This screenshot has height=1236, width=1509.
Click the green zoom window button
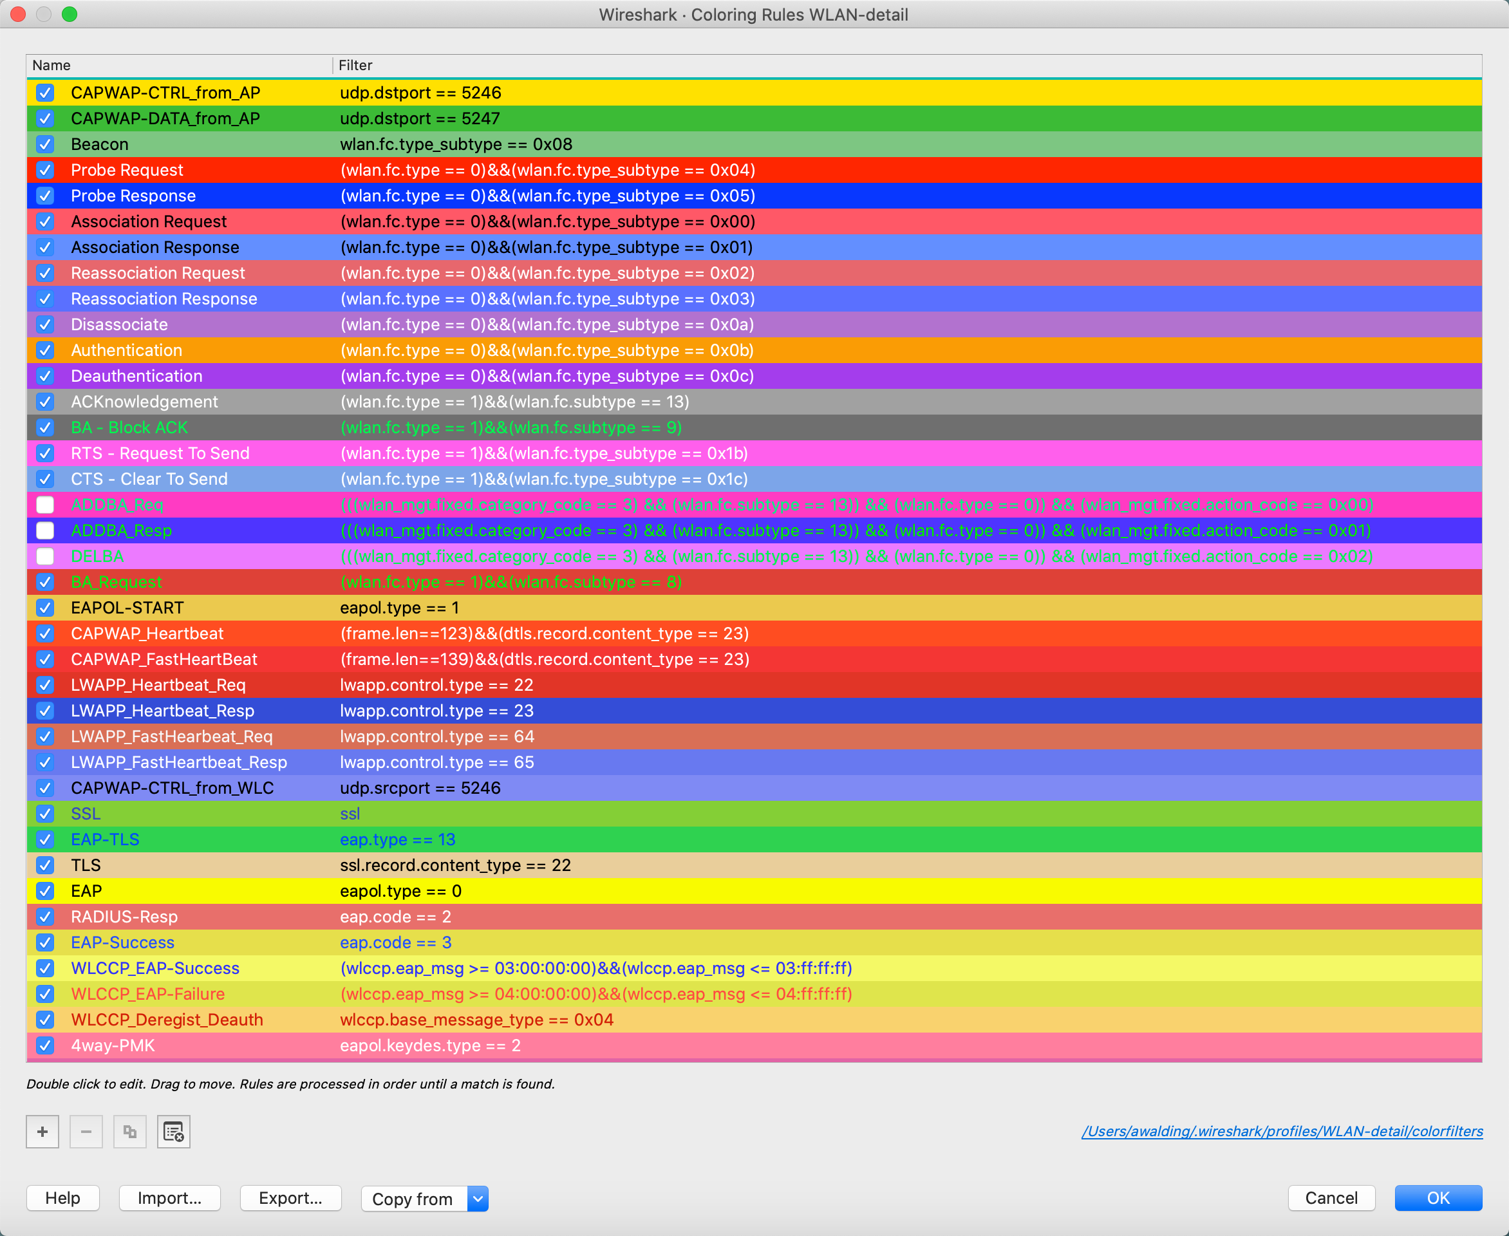click(x=70, y=14)
